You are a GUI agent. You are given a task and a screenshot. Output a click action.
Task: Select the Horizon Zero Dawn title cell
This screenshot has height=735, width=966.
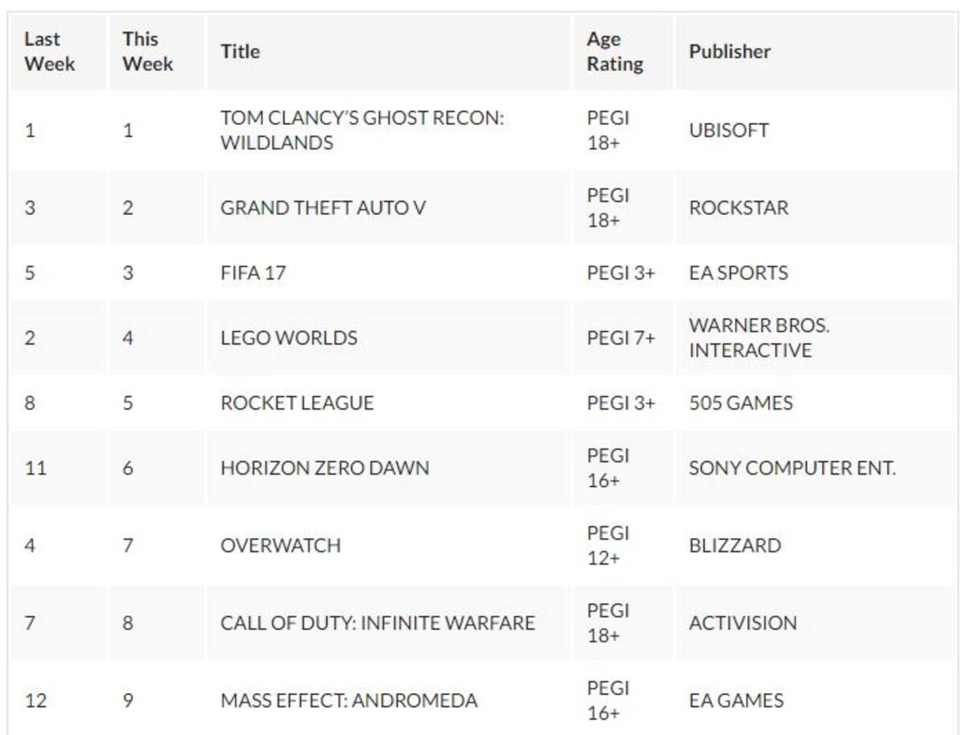(389, 468)
